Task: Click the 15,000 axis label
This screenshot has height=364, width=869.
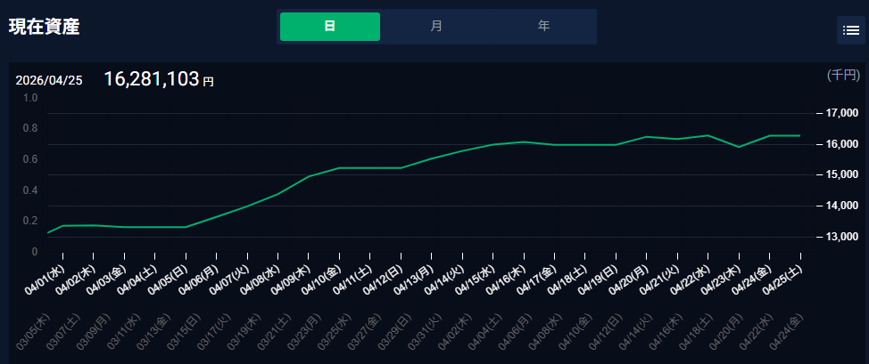Action: (x=841, y=174)
